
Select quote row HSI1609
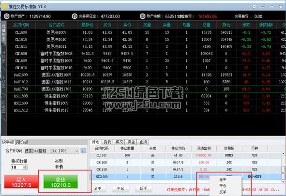tap(146, 103)
